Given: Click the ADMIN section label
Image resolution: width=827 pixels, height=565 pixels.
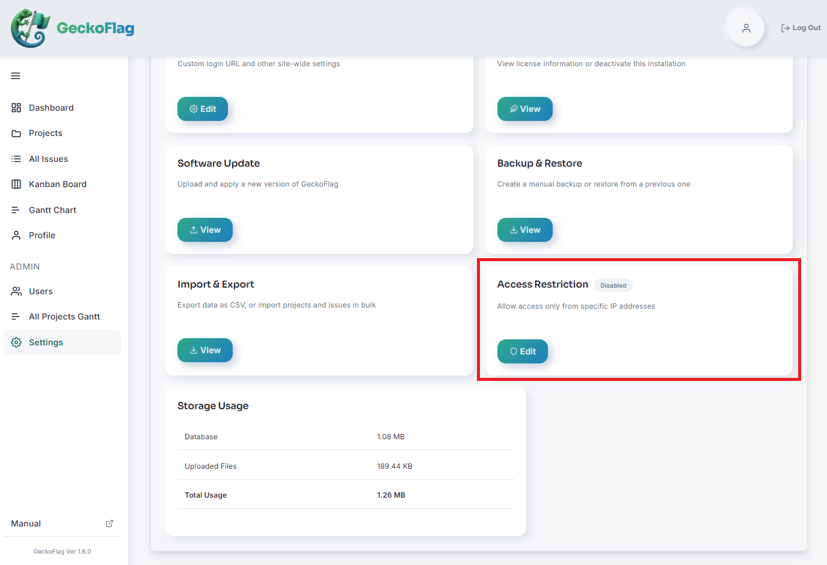Looking at the screenshot, I should pos(25,267).
